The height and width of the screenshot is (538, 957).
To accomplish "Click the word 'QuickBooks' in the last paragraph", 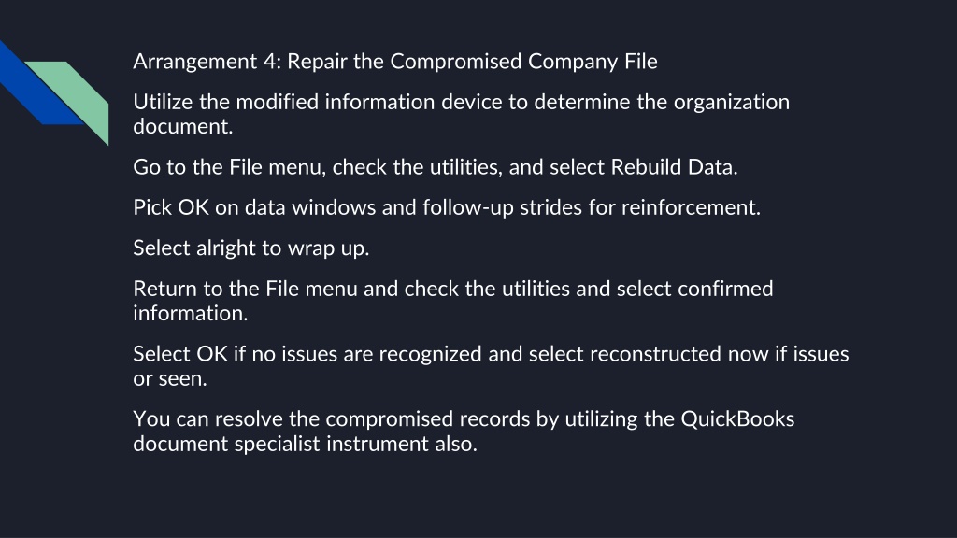I will pyautogui.click(x=737, y=419).
